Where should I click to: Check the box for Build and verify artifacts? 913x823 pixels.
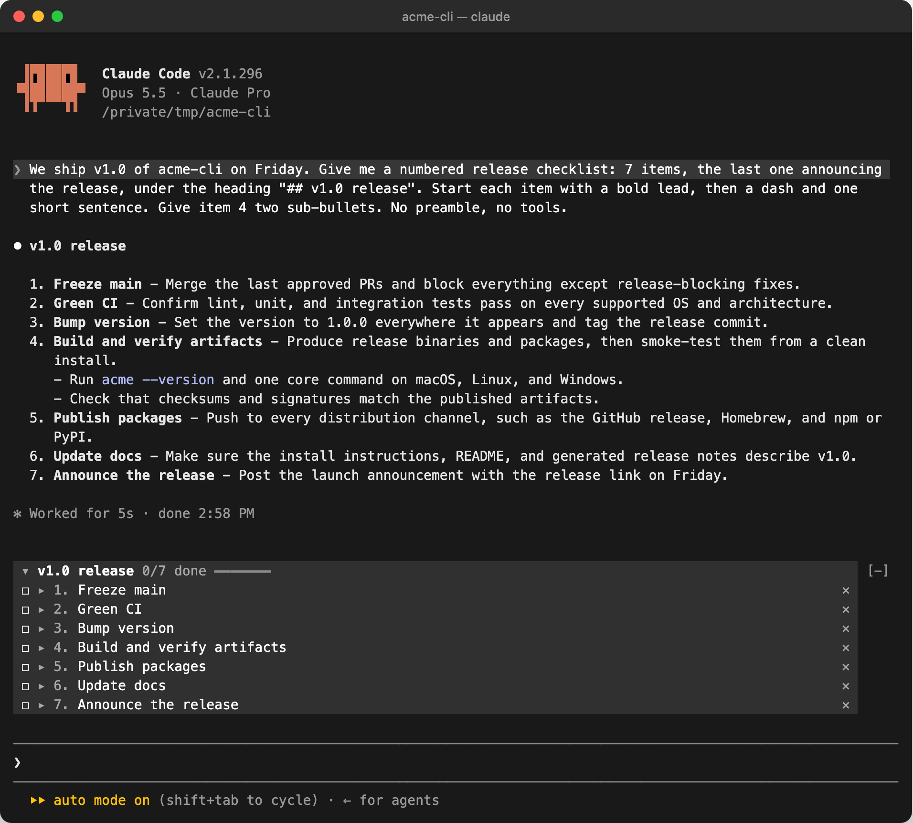click(26, 648)
